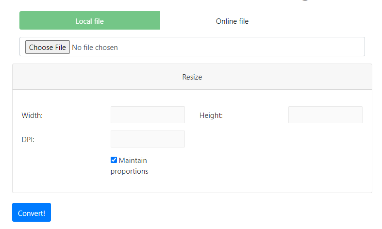Select the green Local file tab label text
This screenshot has height=229, width=382.
(89, 21)
